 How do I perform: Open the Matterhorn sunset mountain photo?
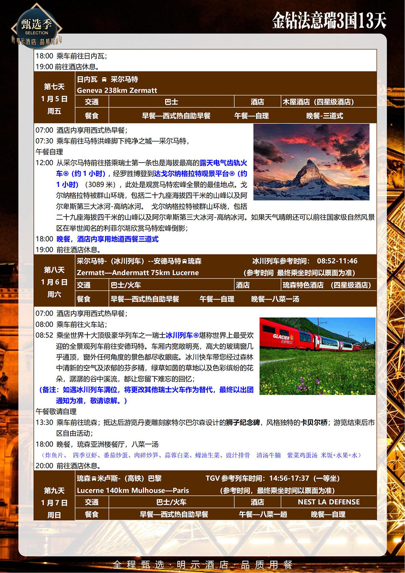pos(311,162)
